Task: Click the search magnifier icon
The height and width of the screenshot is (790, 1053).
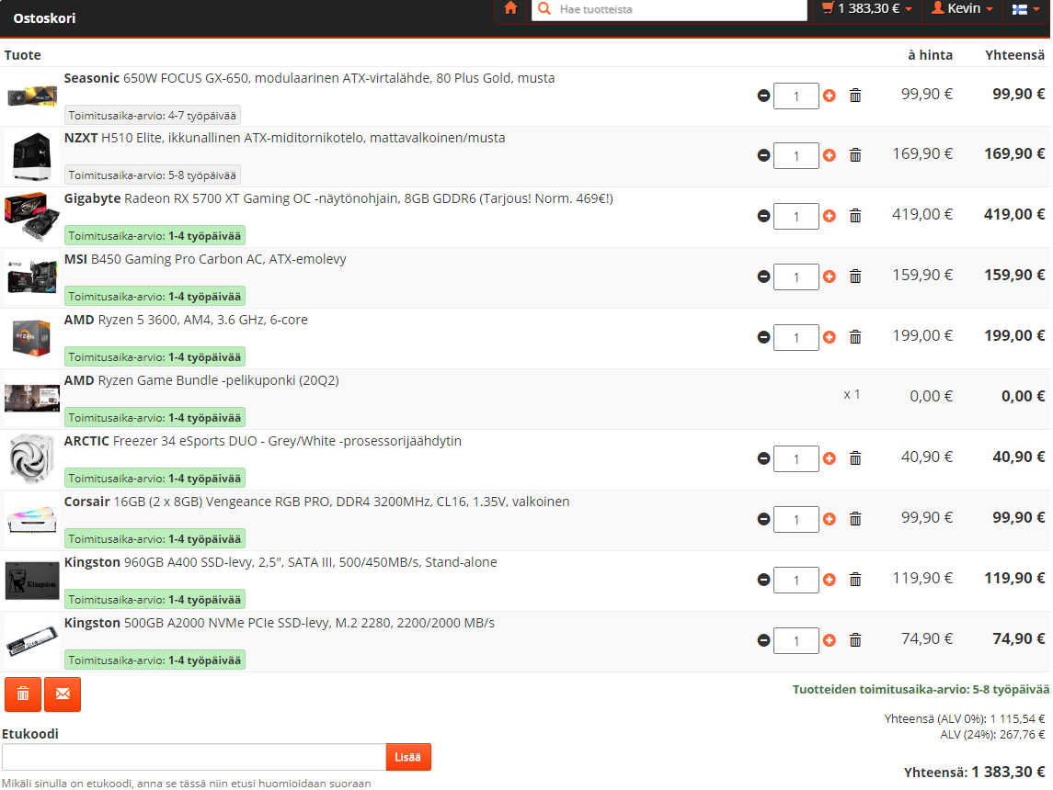Action: click(544, 8)
